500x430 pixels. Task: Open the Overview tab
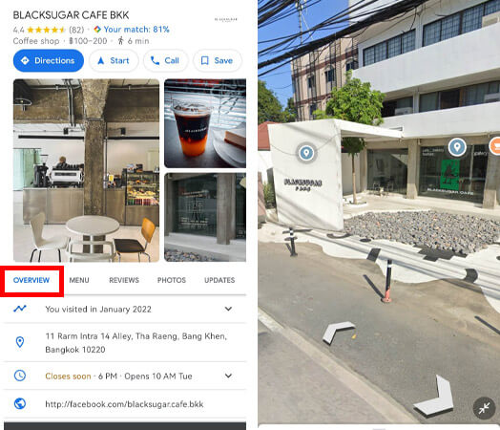(31, 280)
